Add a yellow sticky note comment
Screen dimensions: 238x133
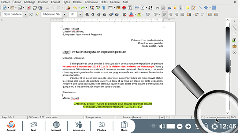187,8
